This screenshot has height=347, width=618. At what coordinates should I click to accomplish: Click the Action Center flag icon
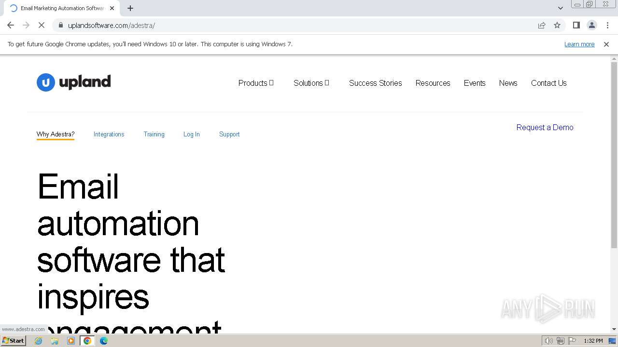[572, 341]
